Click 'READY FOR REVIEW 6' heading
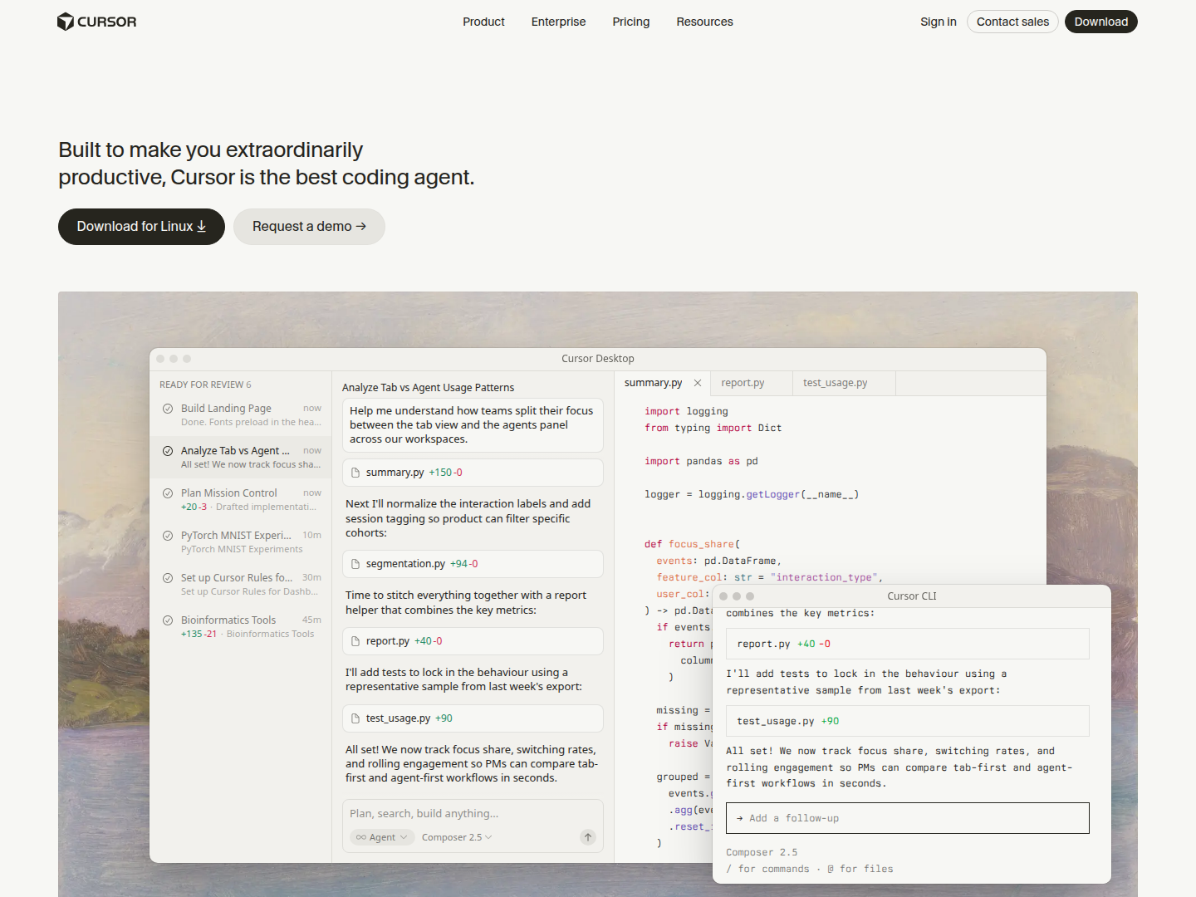 click(205, 385)
